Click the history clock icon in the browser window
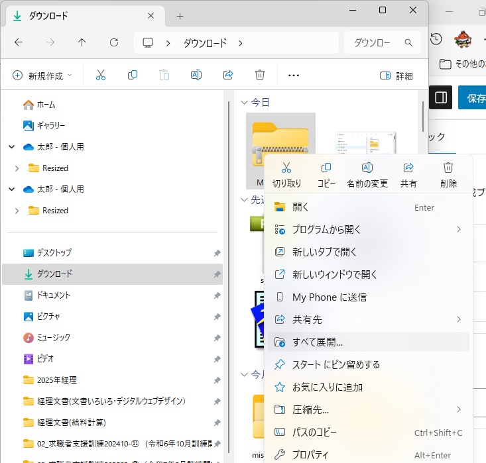The height and width of the screenshot is (463, 486). point(436,39)
